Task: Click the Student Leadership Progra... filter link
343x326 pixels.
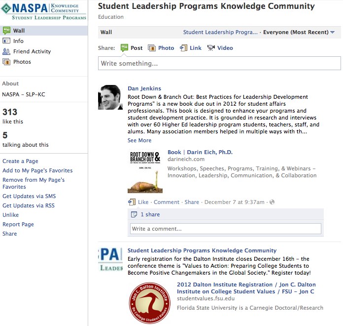Action: 220,32
